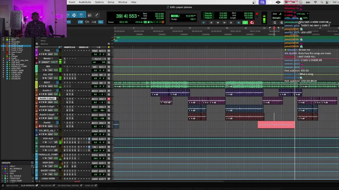The width and height of the screenshot is (339, 190).
Task: Toggle the transport record-enable indicator
Action: pos(257,14)
